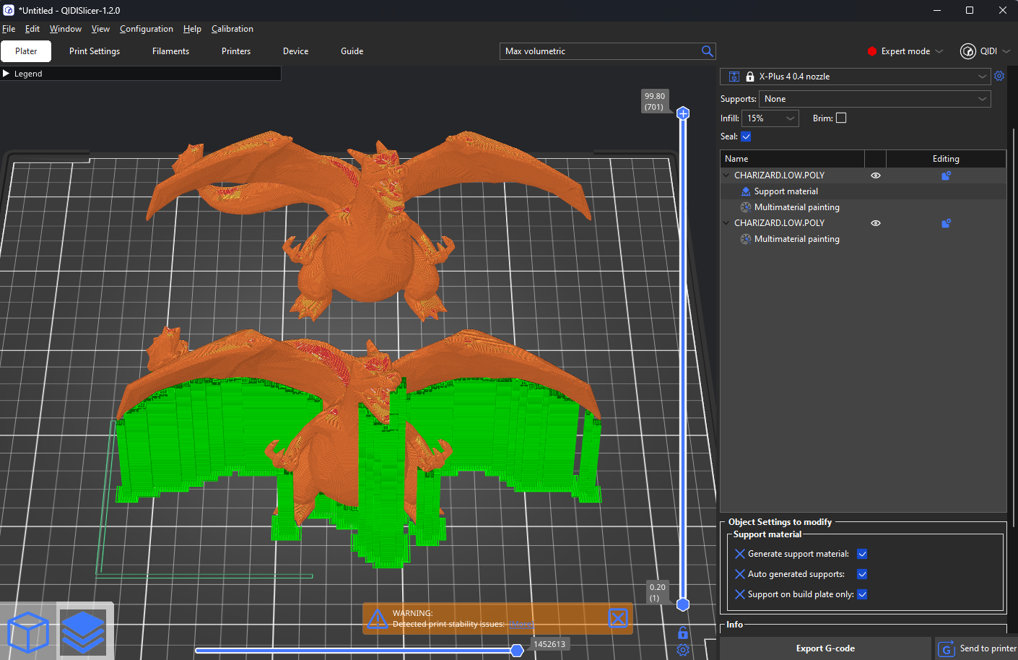Click the printer preset lock icon

pos(750,77)
